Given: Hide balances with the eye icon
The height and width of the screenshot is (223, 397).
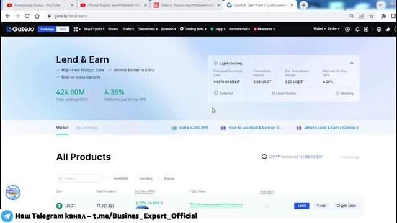Looking at the screenshot, I should tap(352, 63).
